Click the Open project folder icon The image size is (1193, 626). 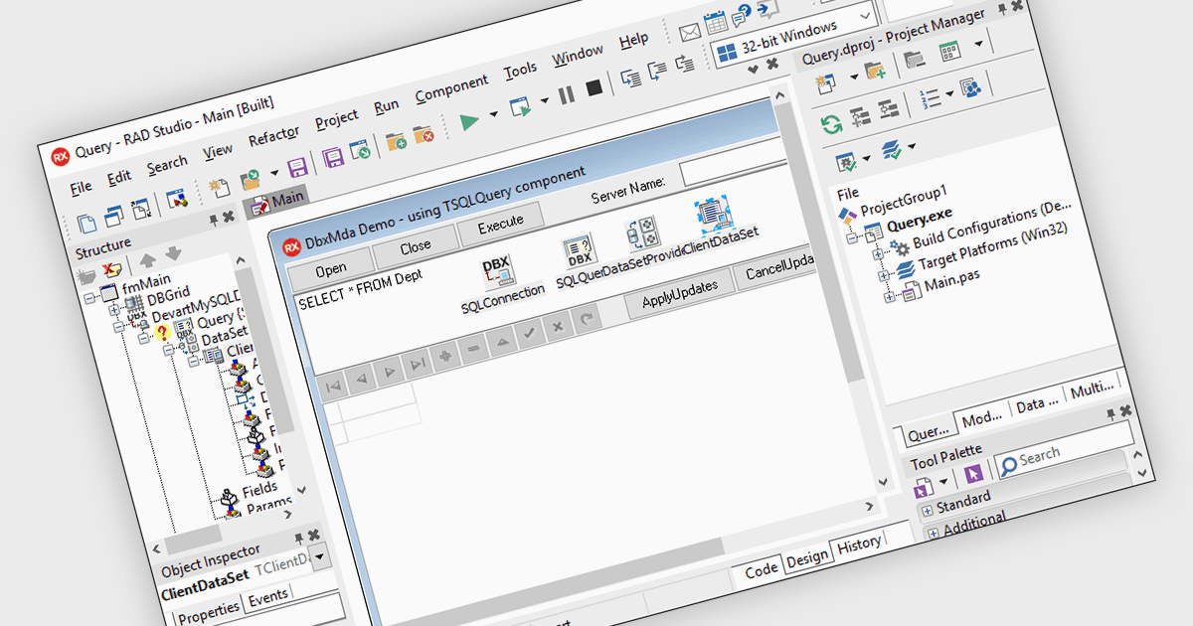click(x=250, y=180)
